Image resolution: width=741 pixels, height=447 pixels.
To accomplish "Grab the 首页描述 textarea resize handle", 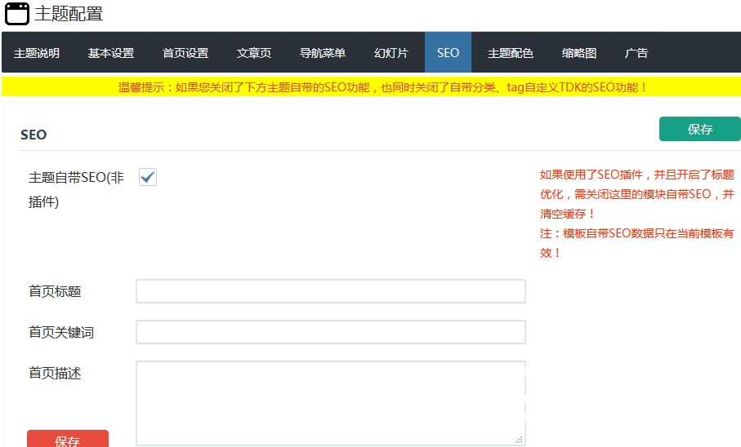I will [519, 440].
